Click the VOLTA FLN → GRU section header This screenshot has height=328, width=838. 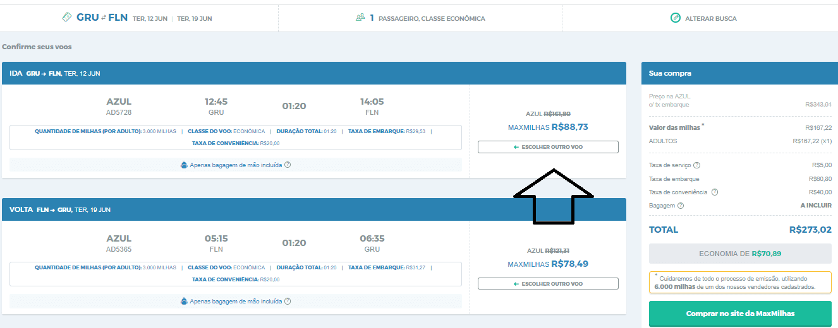[x=313, y=209]
